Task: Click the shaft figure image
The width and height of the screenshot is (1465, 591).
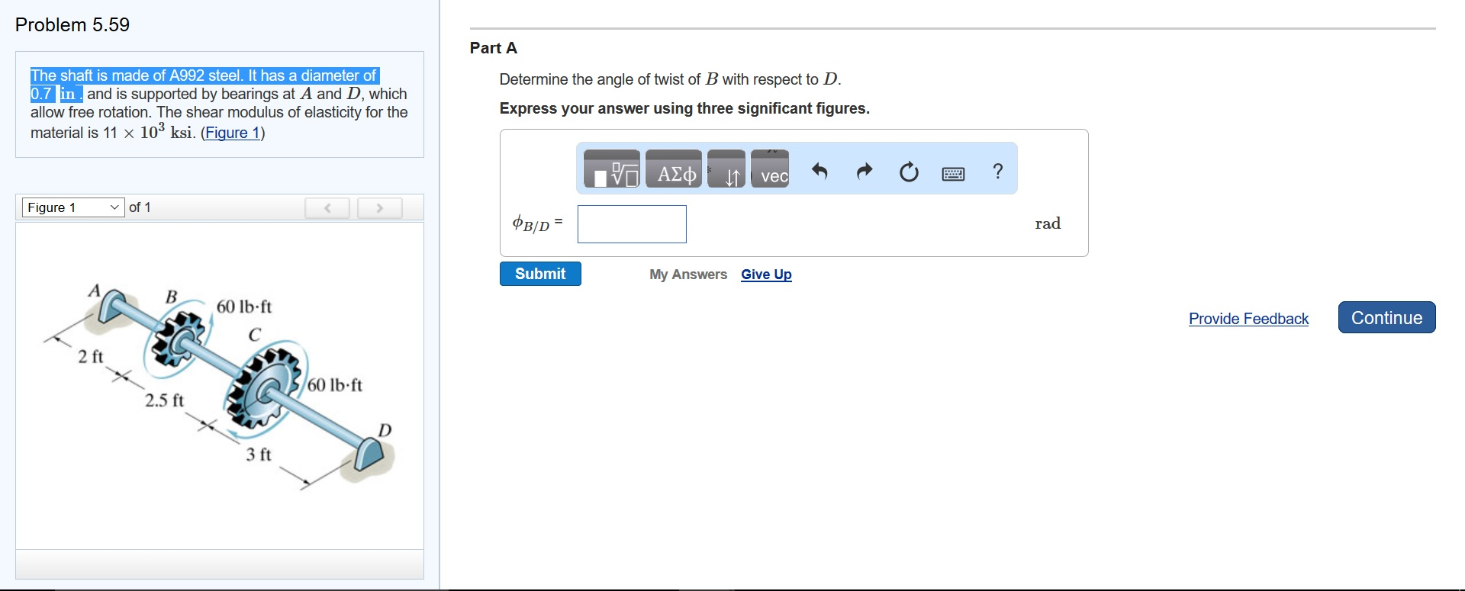Action: tap(221, 385)
